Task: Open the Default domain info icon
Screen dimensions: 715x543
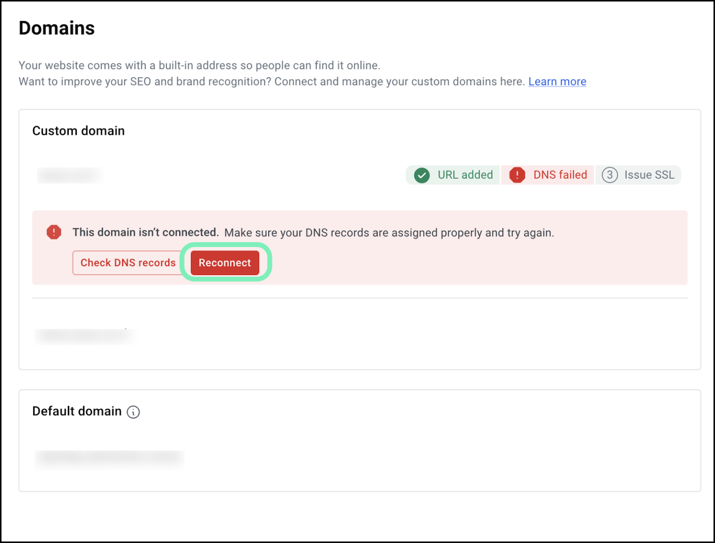Action: 133,412
